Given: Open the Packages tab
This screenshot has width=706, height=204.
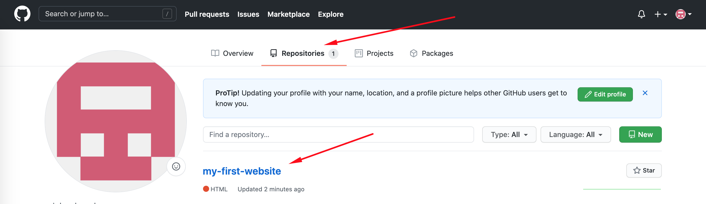Looking at the screenshot, I should point(431,54).
